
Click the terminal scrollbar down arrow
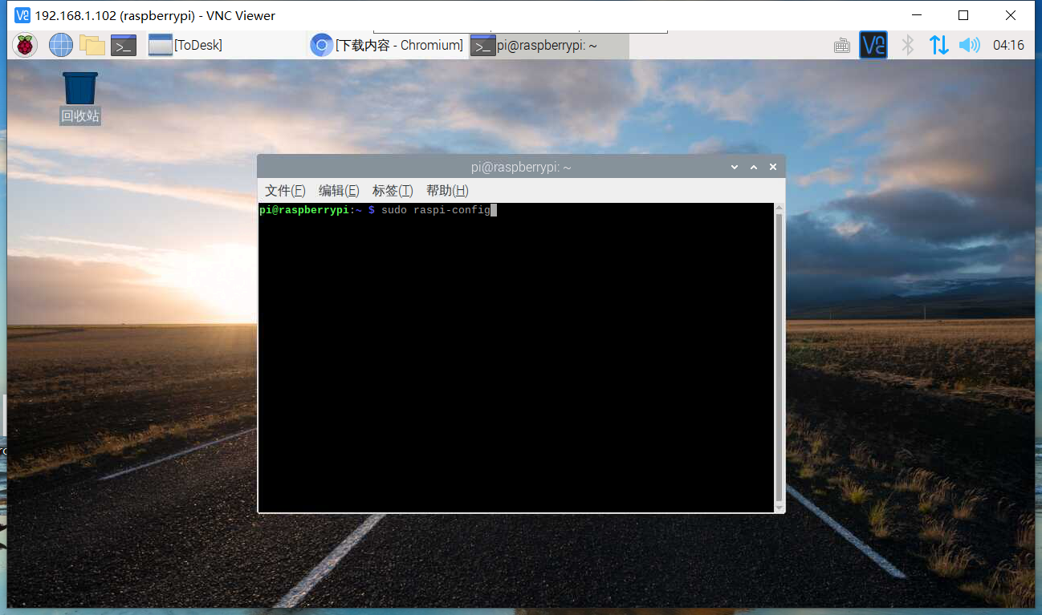click(x=779, y=507)
